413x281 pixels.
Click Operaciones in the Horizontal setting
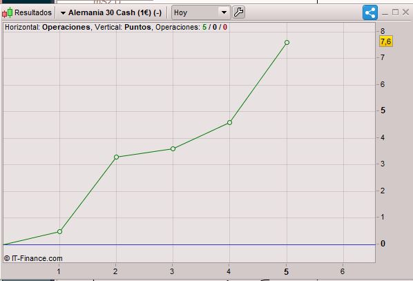66,27
